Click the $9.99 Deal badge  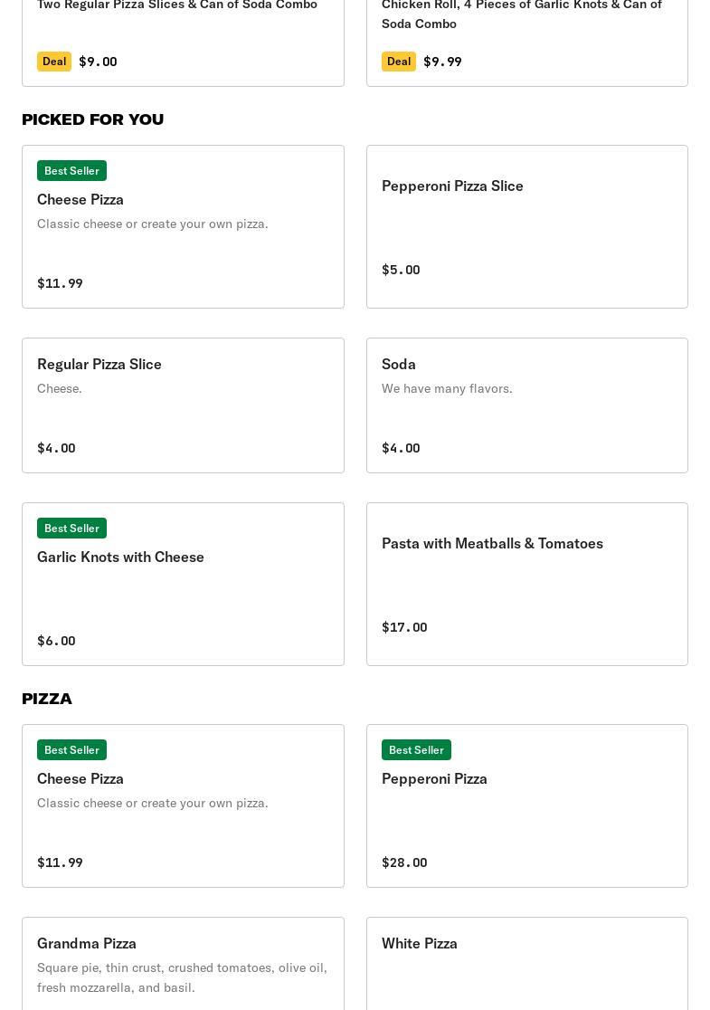pyautogui.click(x=398, y=62)
